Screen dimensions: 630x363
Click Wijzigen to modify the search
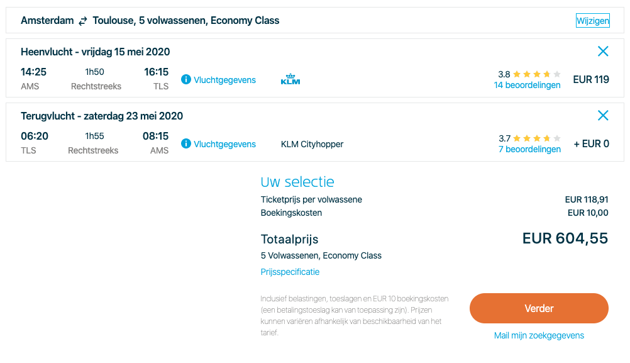592,21
